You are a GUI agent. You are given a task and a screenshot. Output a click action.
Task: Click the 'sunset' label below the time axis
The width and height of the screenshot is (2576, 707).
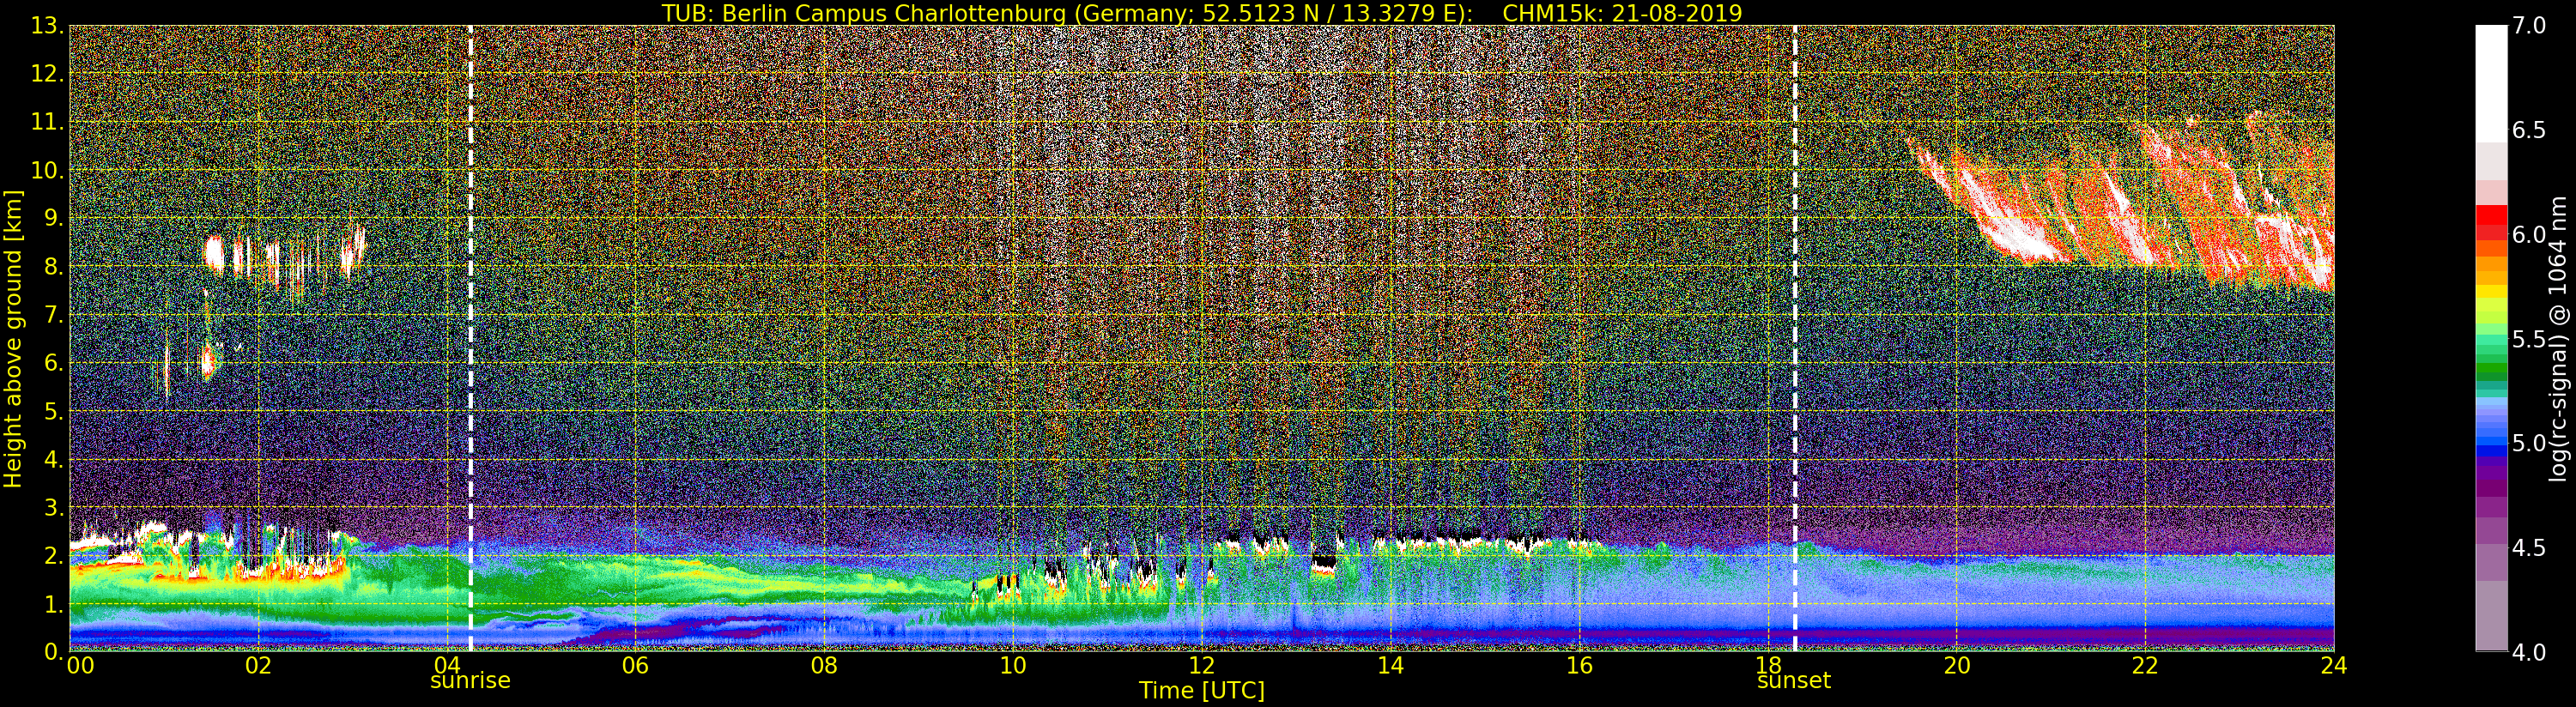coord(1794,681)
